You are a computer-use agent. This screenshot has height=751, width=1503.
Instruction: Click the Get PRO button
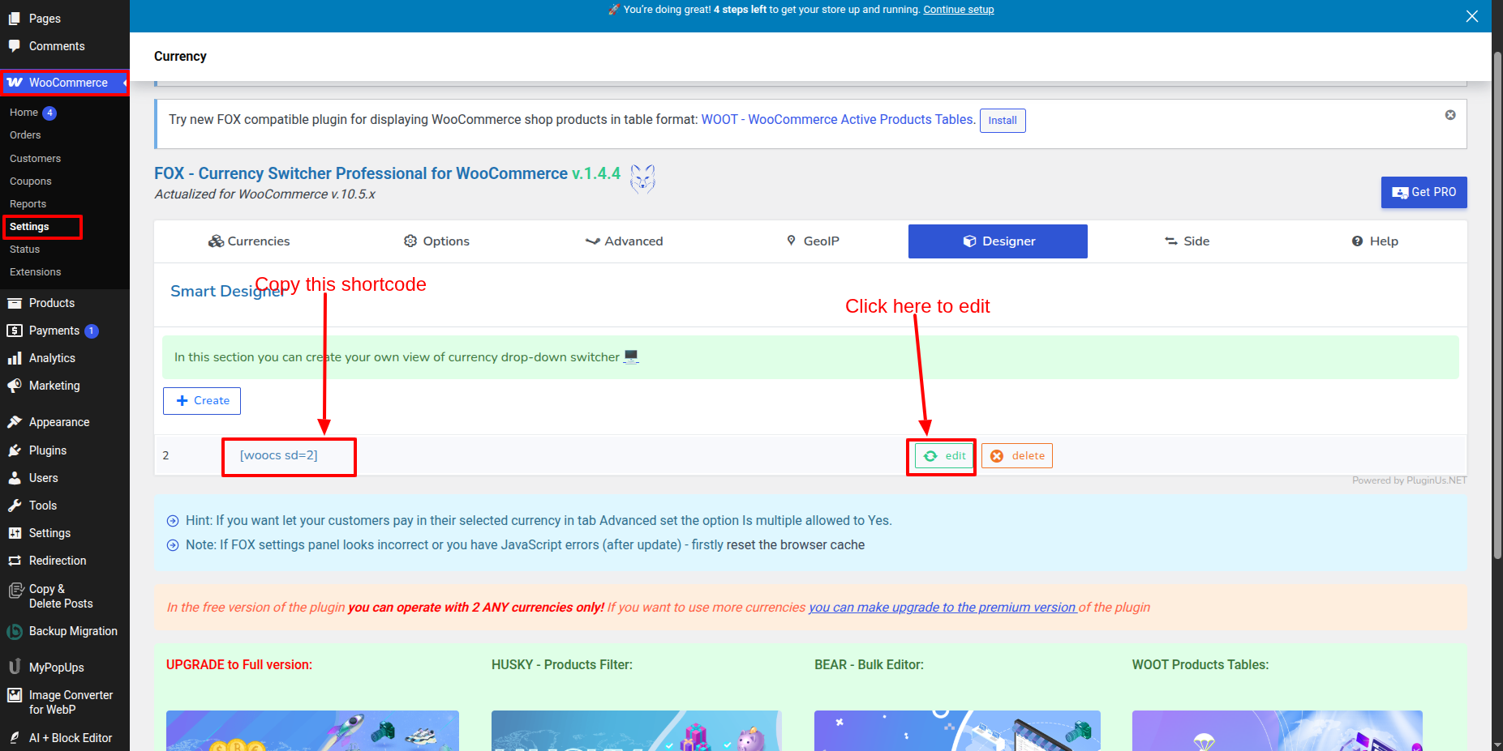pos(1424,192)
